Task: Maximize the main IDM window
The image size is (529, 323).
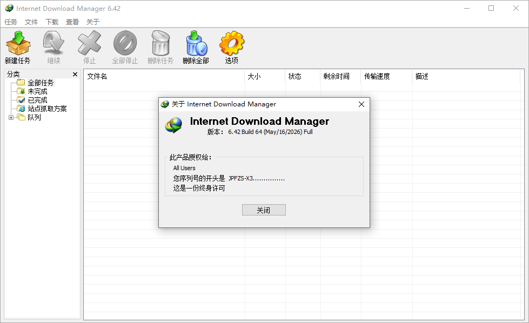Action: (x=491, y=8)
